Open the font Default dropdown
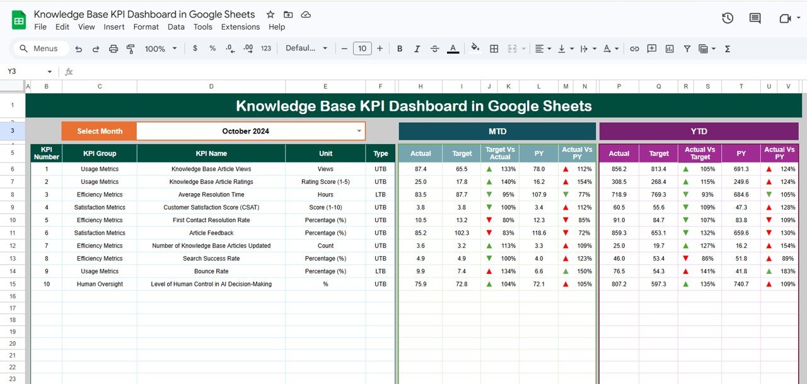This screenshot has width=807, height=384. tap(307, 48)
